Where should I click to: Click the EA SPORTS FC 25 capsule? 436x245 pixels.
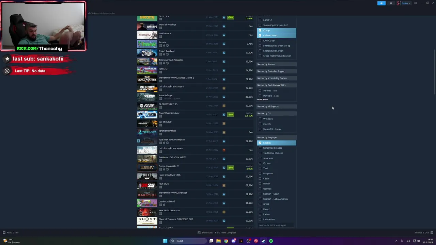[147, 106]
